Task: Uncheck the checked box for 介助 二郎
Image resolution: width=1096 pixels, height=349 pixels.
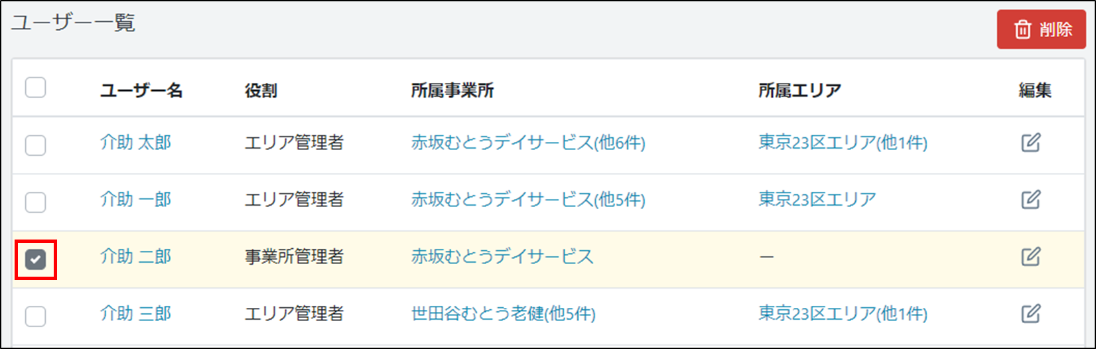Action: (x=36, y=259)
